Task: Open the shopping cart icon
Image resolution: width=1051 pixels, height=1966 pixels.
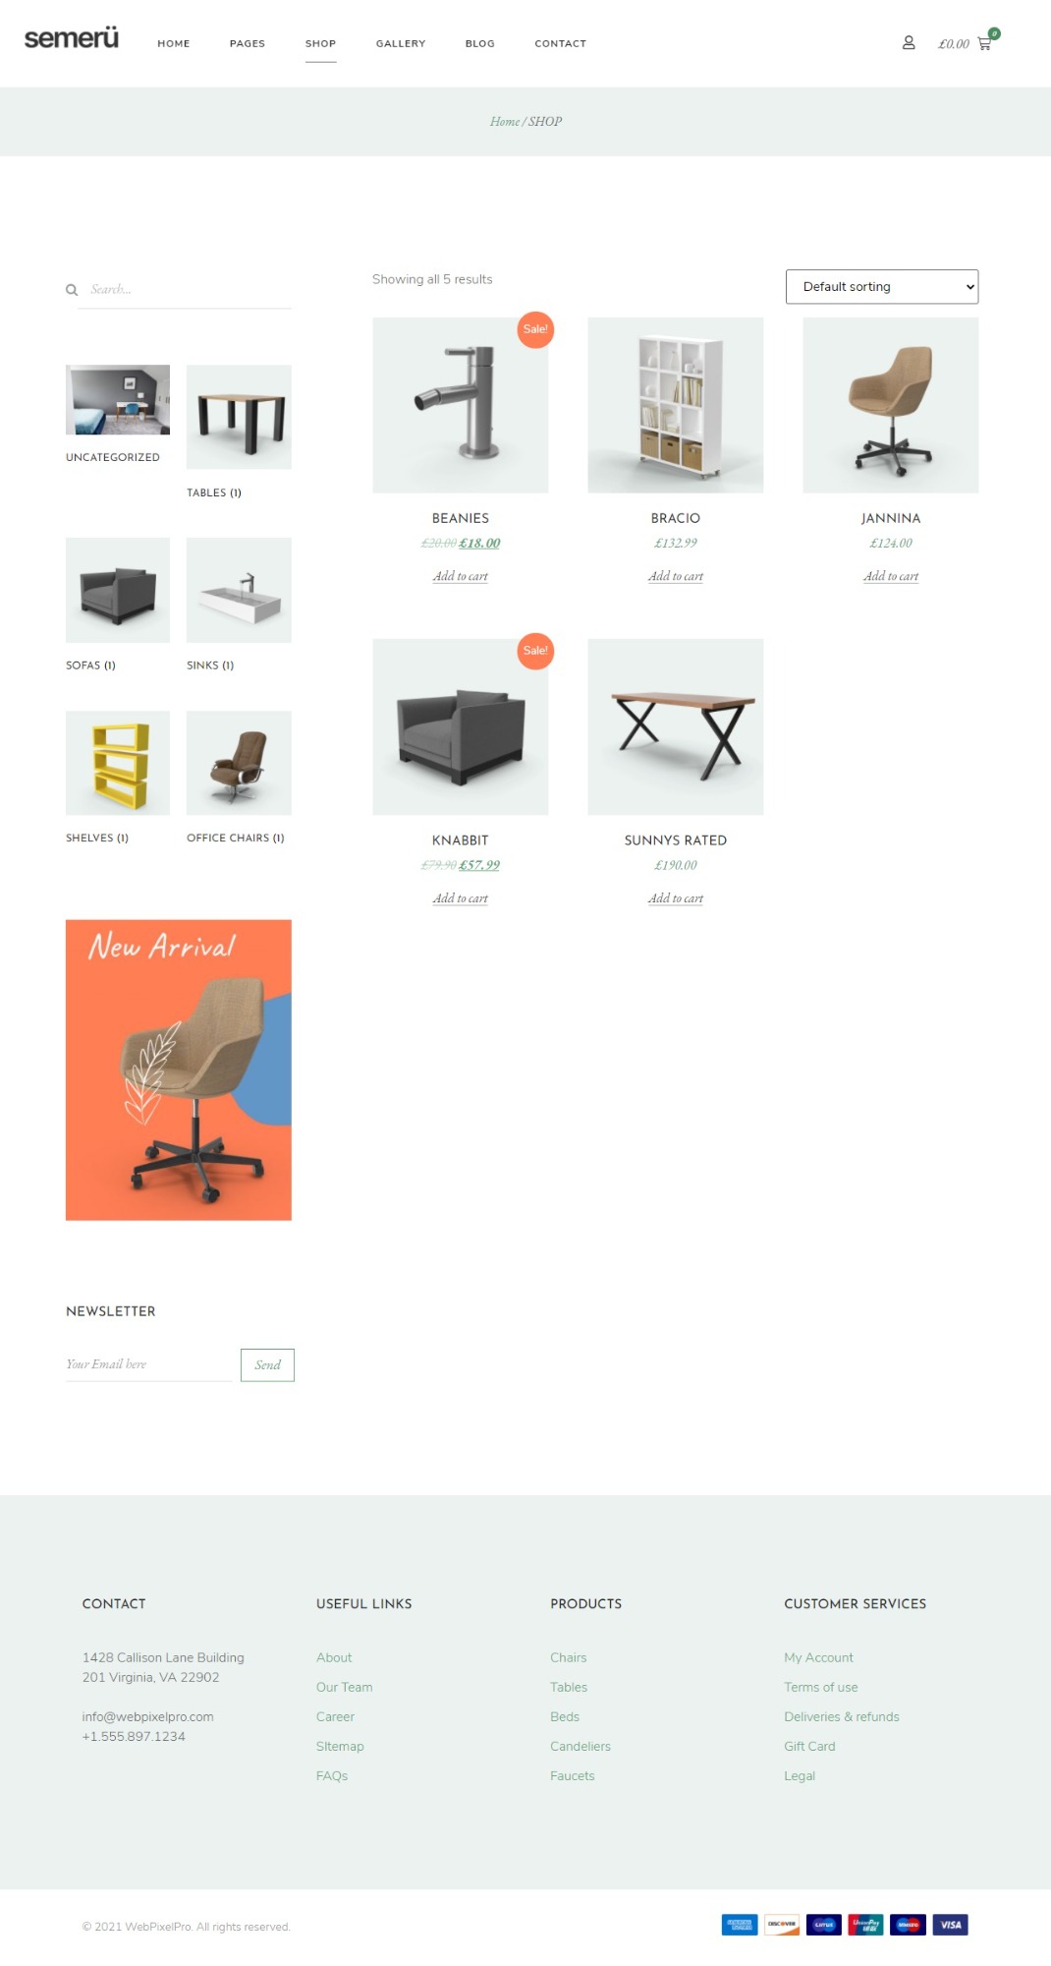Action: [984, 43]
